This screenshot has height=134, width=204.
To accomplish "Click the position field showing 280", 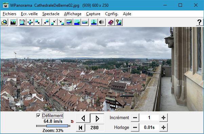I will pyautogui.click(x=95, y=128).
